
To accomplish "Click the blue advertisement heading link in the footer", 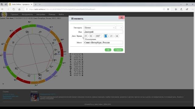I will click(48, 94).
